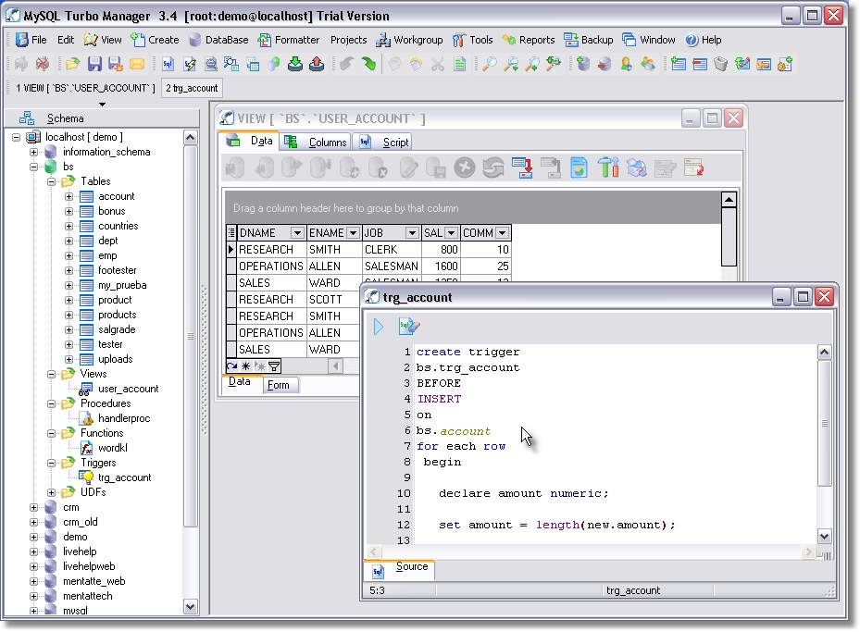Screen dimensions: 860x632
Task: Switch to the Script tab
Action: coord(384,142)
